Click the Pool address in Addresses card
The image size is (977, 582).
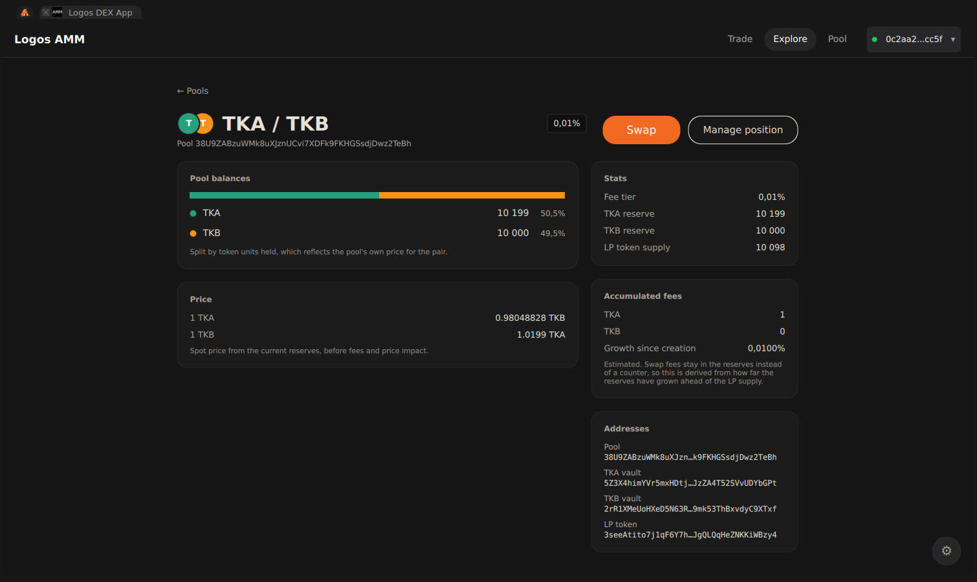(690, 457)
